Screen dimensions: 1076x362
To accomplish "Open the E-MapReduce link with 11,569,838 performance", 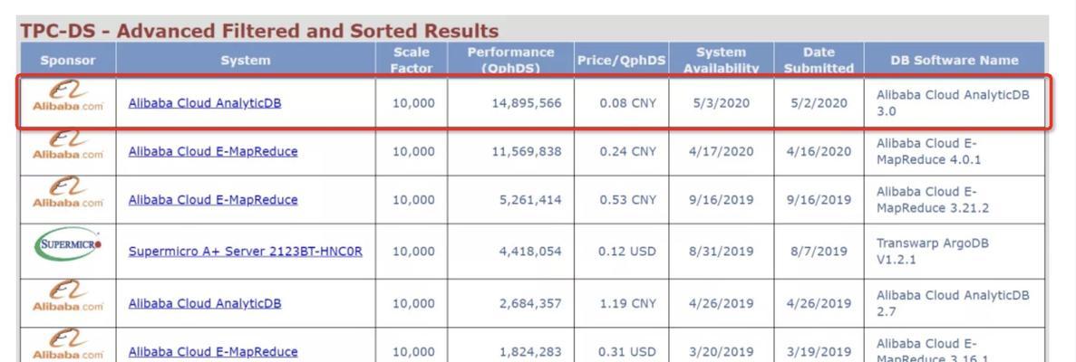I will [x=213, y=151].
